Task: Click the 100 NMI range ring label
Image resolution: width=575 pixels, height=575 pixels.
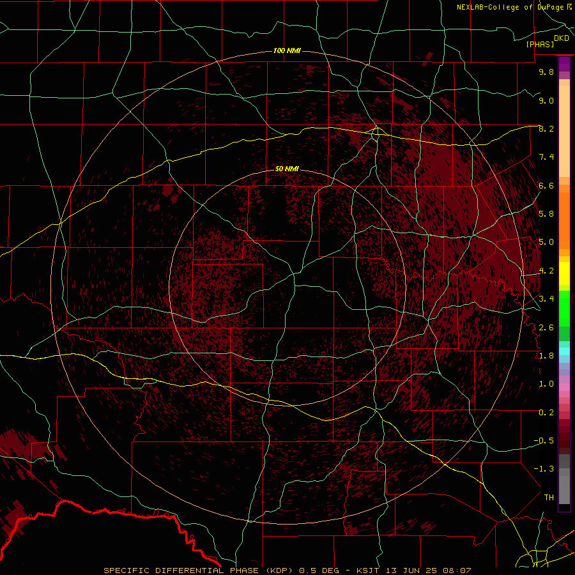Action: 287,50
